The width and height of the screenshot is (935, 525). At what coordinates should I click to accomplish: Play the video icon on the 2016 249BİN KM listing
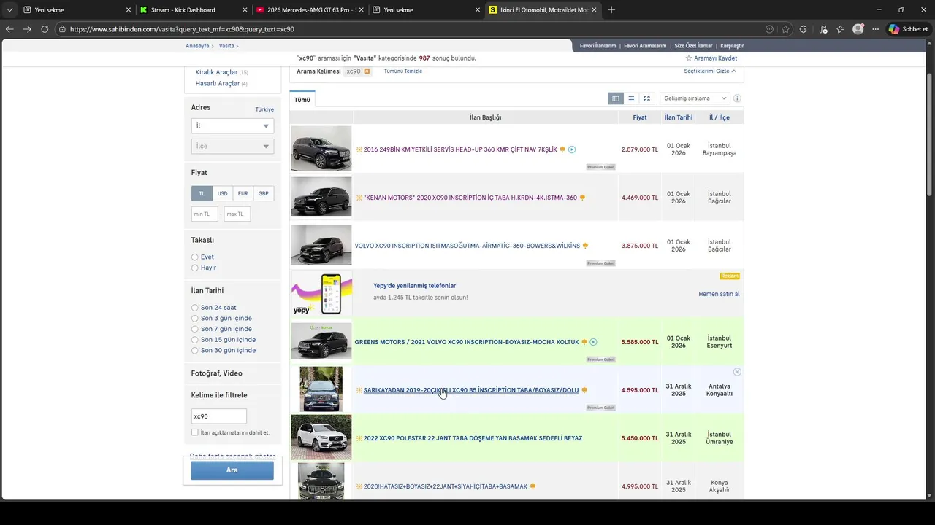572,149
